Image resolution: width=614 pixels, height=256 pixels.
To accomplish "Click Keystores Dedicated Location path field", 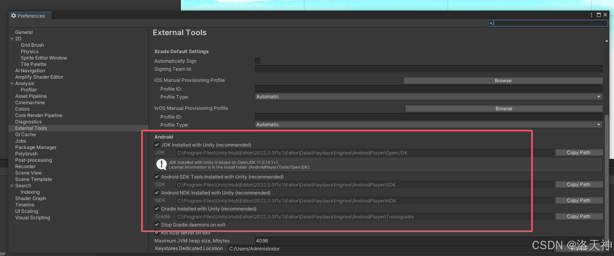I will pyautogui.click(x=391, y=248).
